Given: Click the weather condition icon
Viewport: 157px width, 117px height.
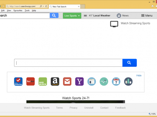Looking at the screenshot, I should click(85, 16).
